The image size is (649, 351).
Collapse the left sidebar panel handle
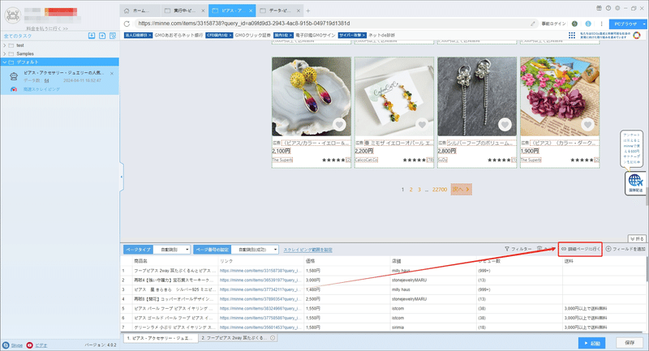(121, 177)
